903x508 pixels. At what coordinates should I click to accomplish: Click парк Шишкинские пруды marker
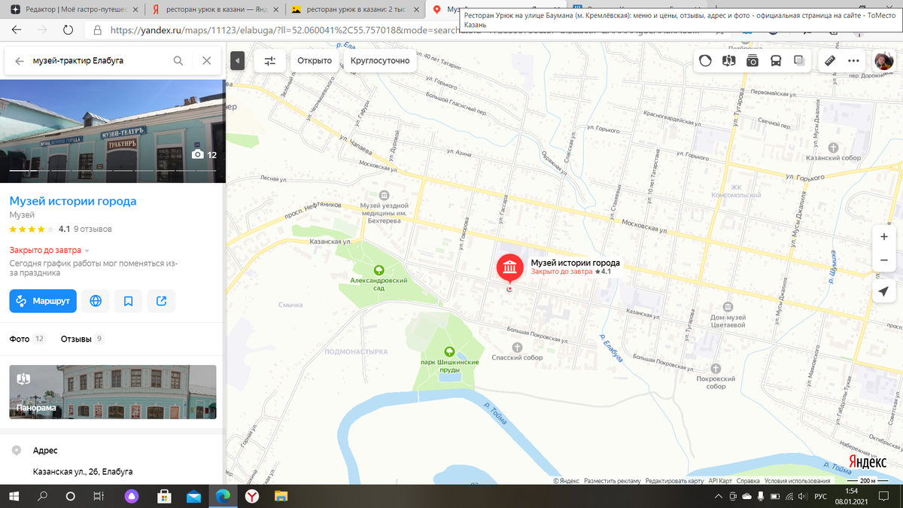pyautogui.click(x=449, y=351)
